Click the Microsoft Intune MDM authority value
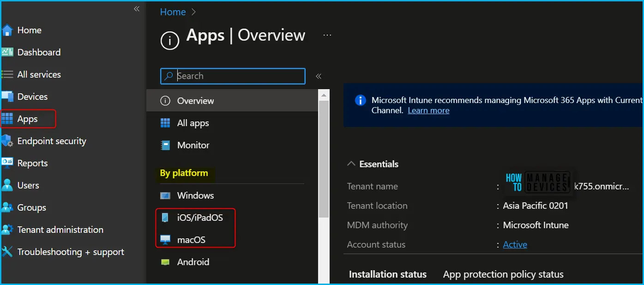The height and width of the screenshot is (285, 644). pyautogui.click(x=536, y=225)
